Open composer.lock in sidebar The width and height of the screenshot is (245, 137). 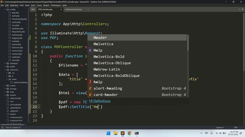click(x=16, y=121)
